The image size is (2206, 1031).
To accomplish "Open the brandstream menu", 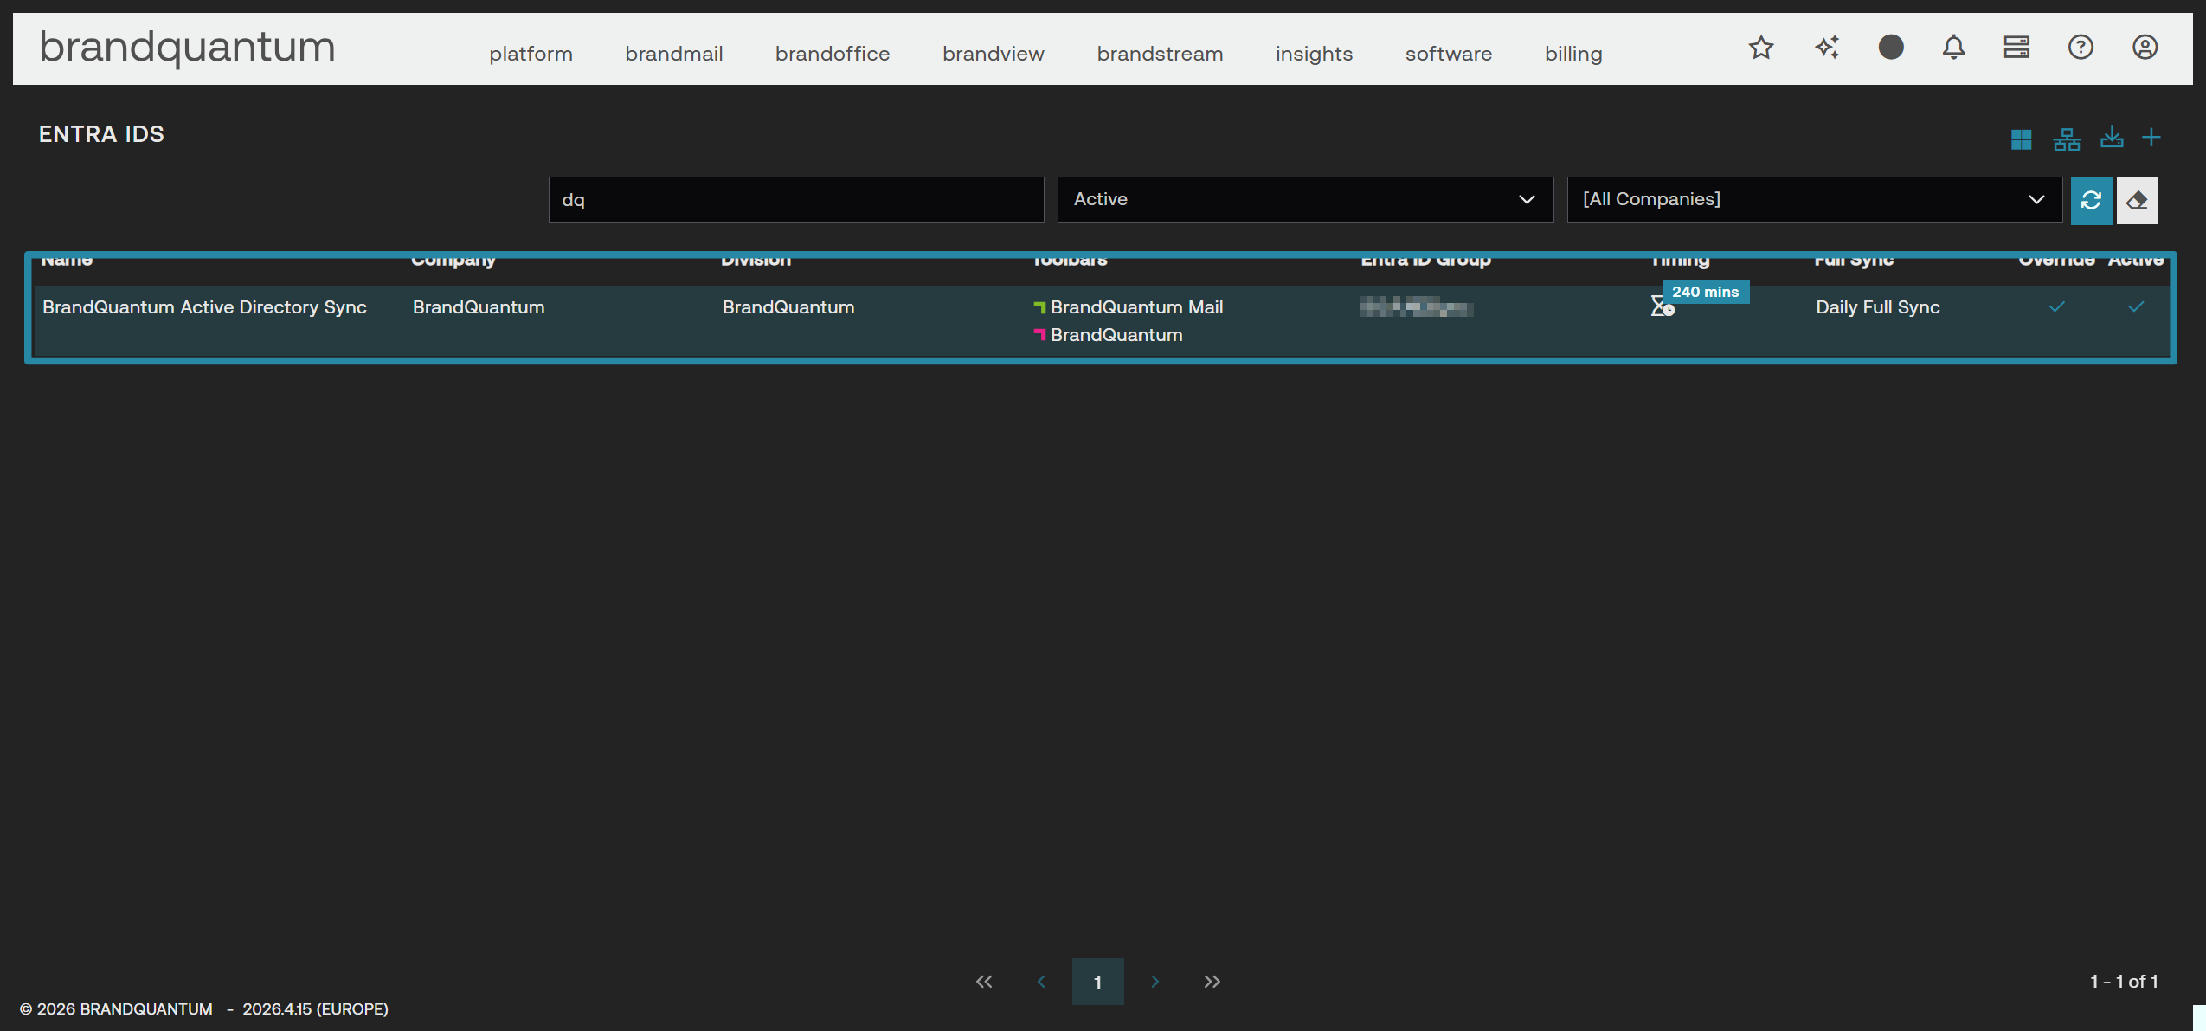I will point(1160,54).
